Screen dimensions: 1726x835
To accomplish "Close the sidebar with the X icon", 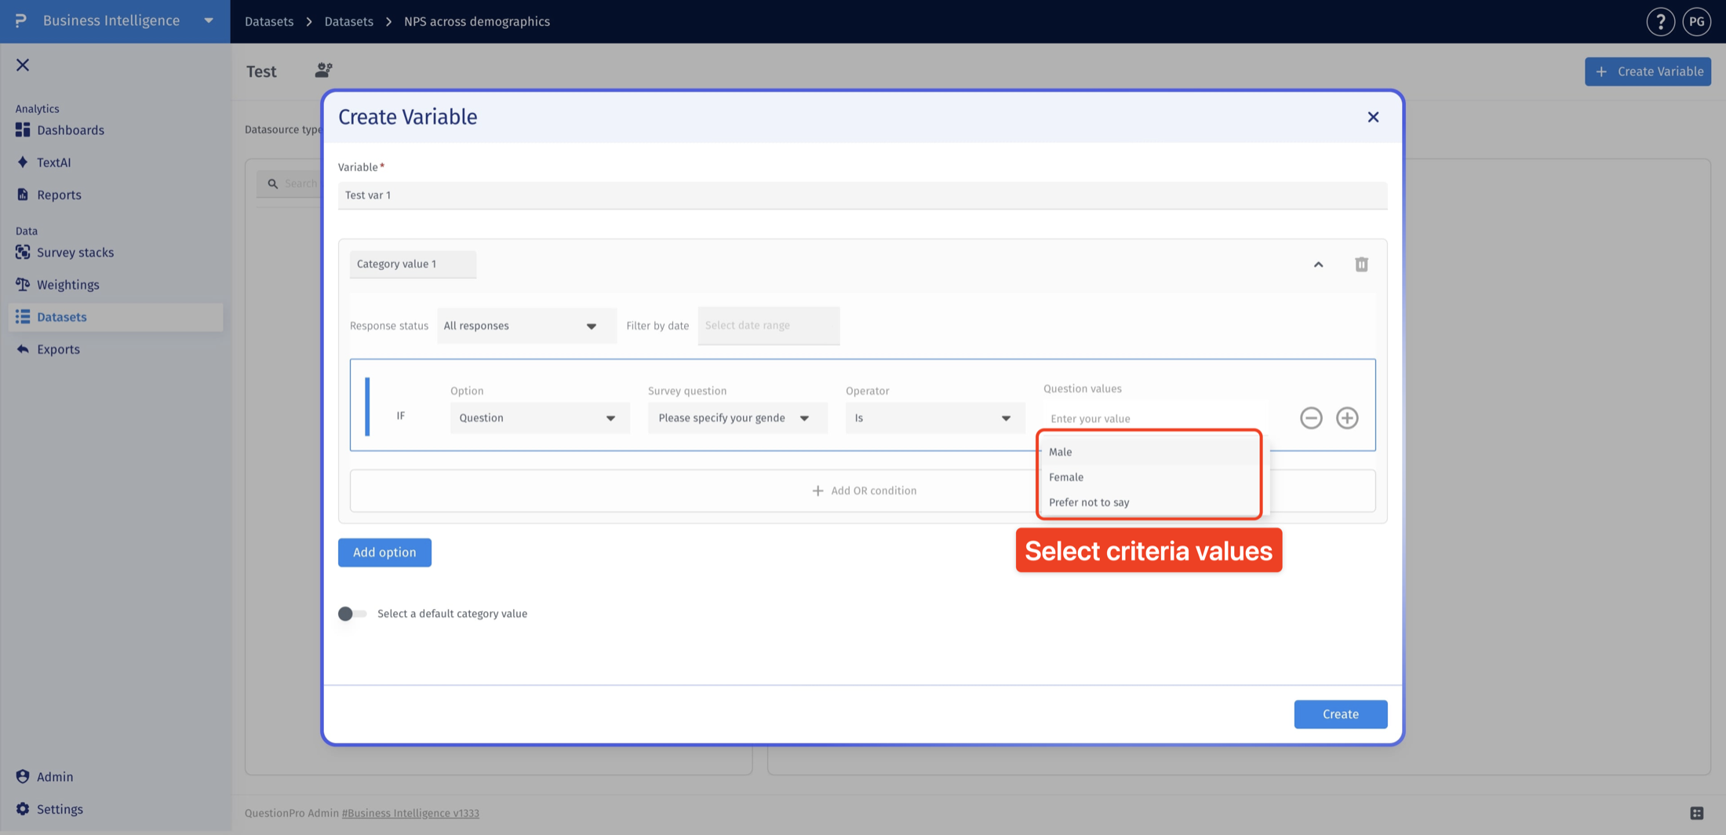I will tap(23, 65).
